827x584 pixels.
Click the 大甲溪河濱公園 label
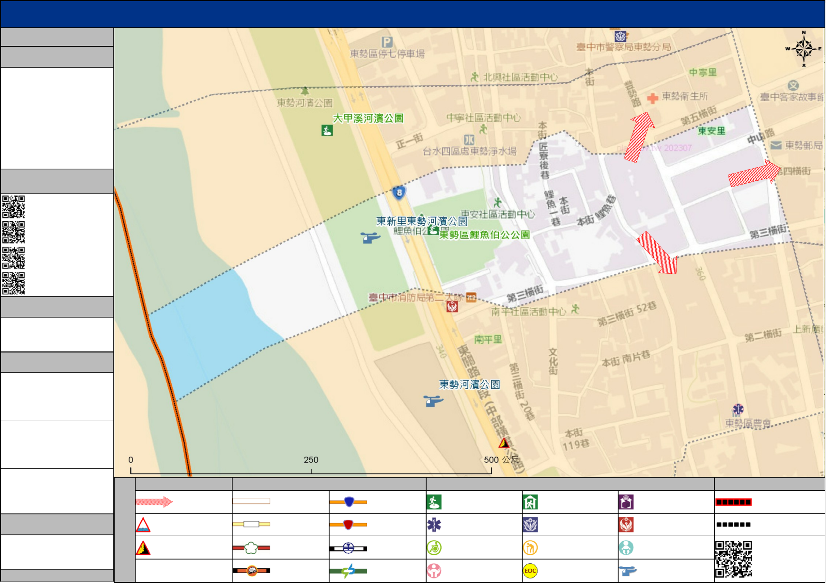click(368, 119)
